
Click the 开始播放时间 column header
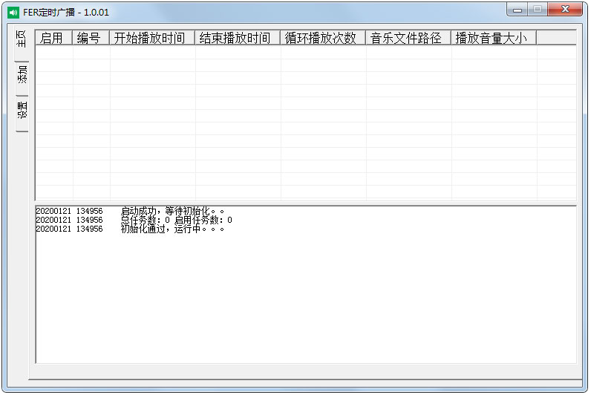151,38
